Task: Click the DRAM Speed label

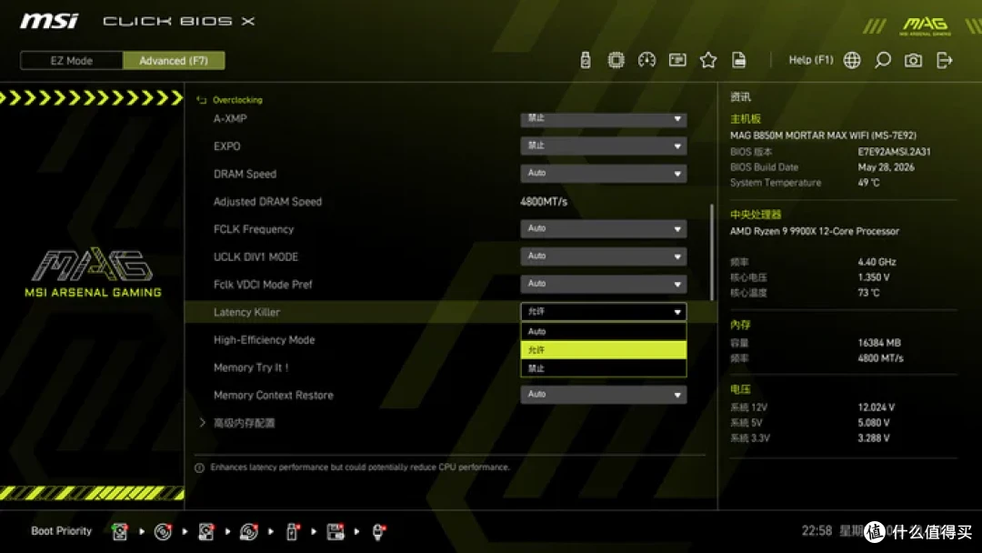Action: [x=245, y=174]
